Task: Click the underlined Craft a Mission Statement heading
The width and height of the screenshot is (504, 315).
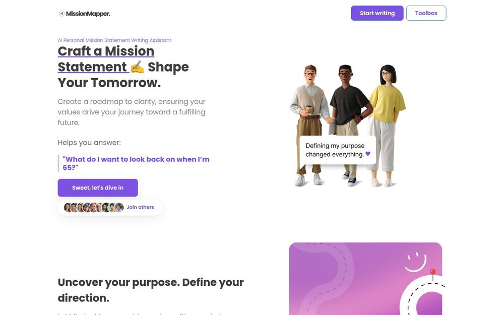Action: point(106,59)
